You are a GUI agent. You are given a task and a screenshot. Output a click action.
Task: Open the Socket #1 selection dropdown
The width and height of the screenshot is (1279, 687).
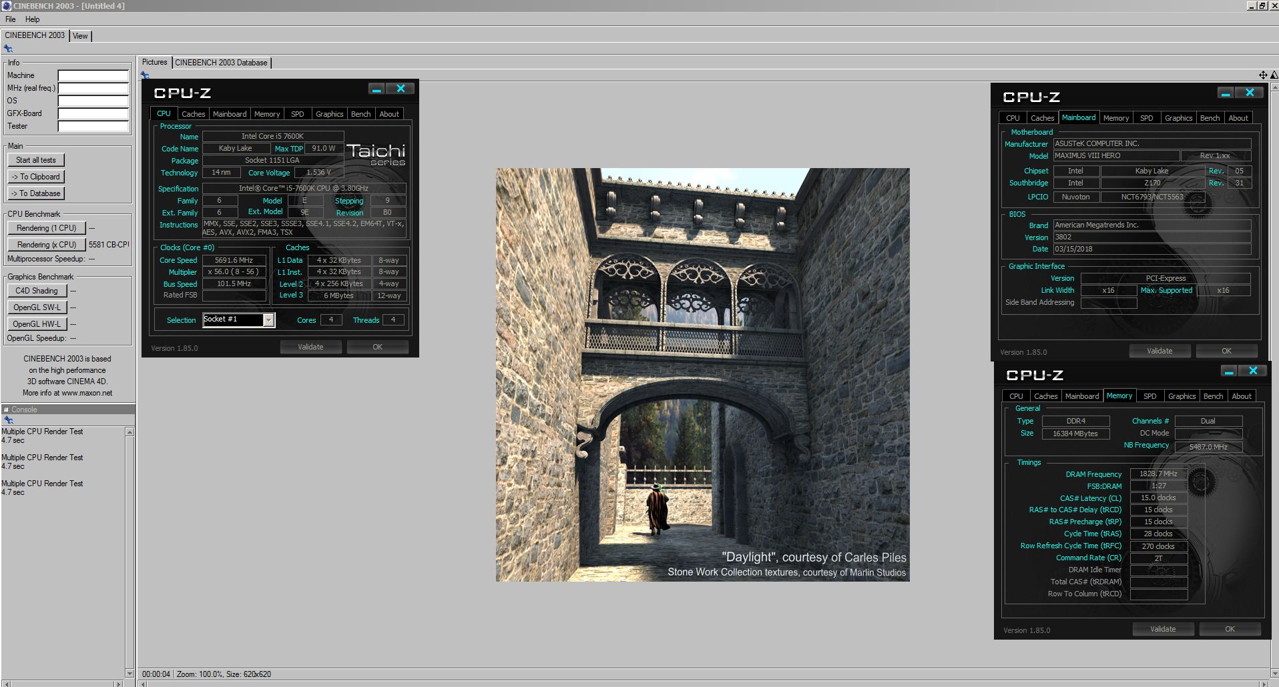pyautogui.click(x=268, y=320)
